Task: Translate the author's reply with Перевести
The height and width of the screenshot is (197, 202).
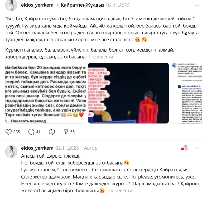Action: click(120, 191)
